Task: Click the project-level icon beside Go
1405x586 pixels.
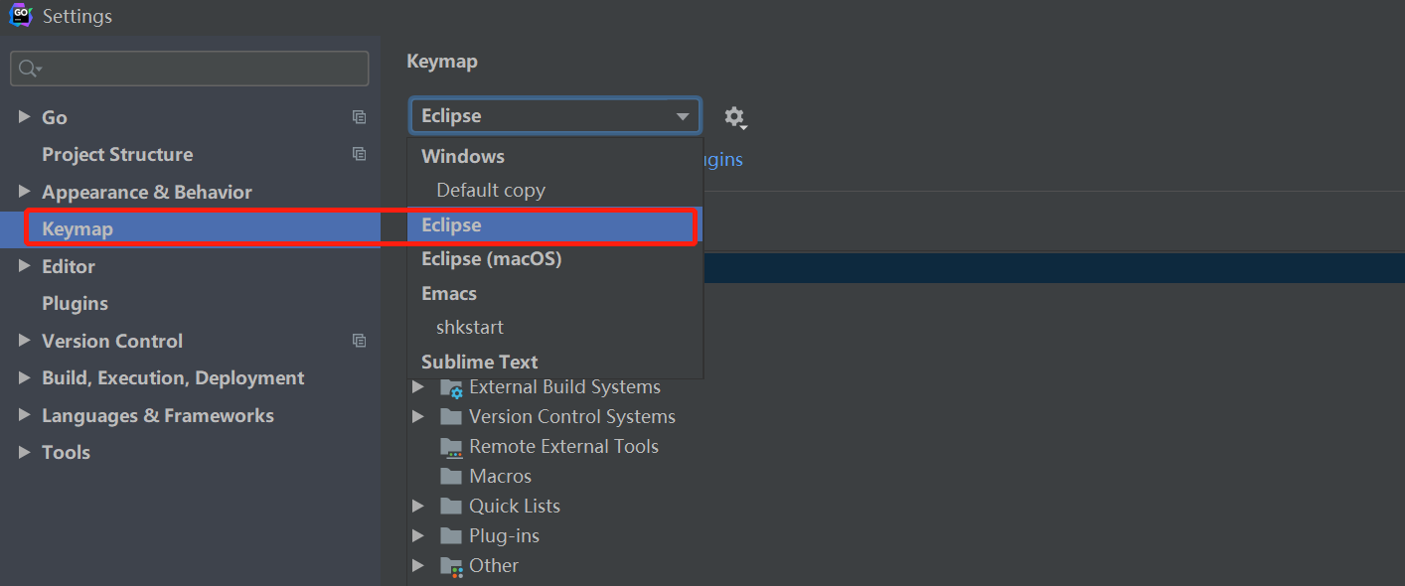Action: click(x=360, y=117)
